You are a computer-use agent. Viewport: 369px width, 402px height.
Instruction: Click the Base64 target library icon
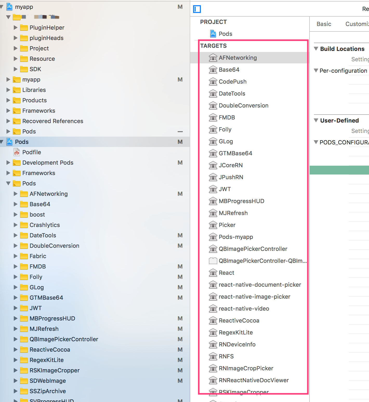(x=213, y=70)
